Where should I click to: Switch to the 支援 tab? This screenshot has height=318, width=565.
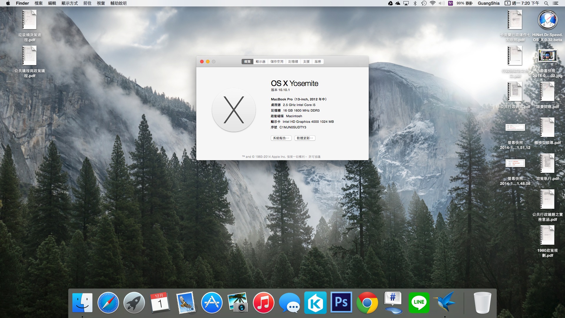(306, 62)
